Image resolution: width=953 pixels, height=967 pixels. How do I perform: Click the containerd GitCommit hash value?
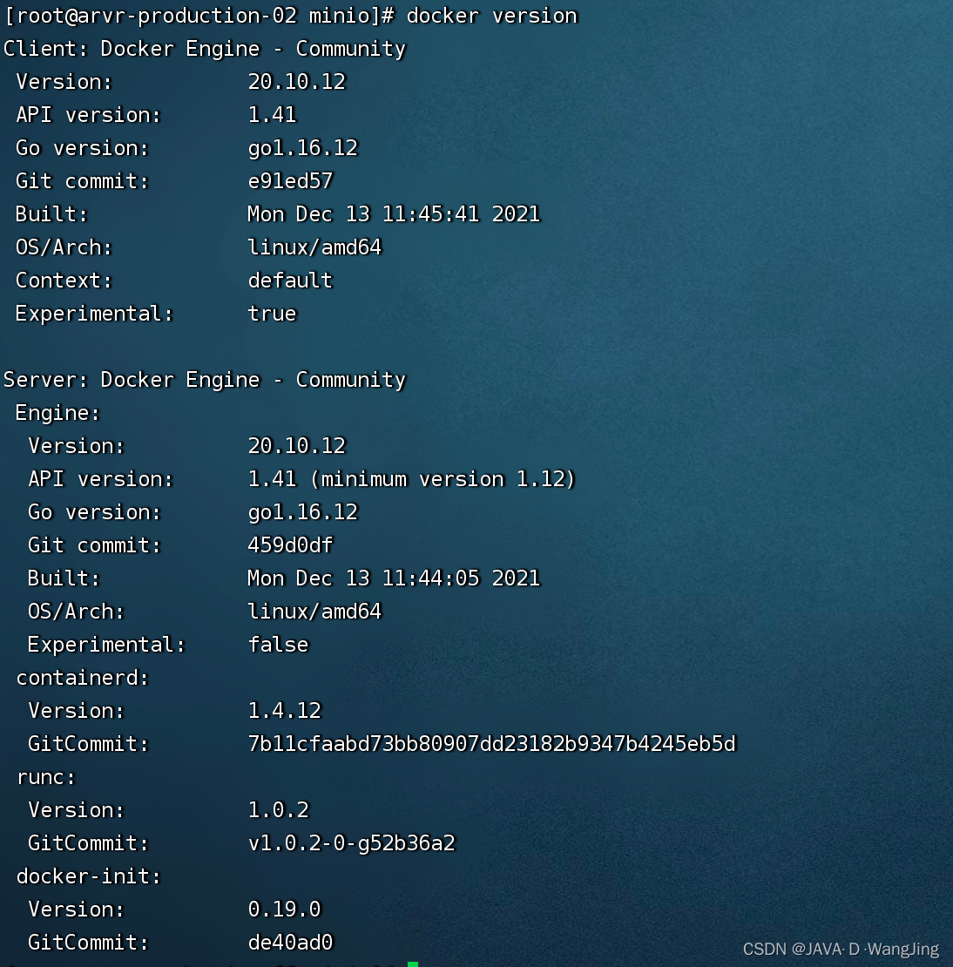(491, 744)
